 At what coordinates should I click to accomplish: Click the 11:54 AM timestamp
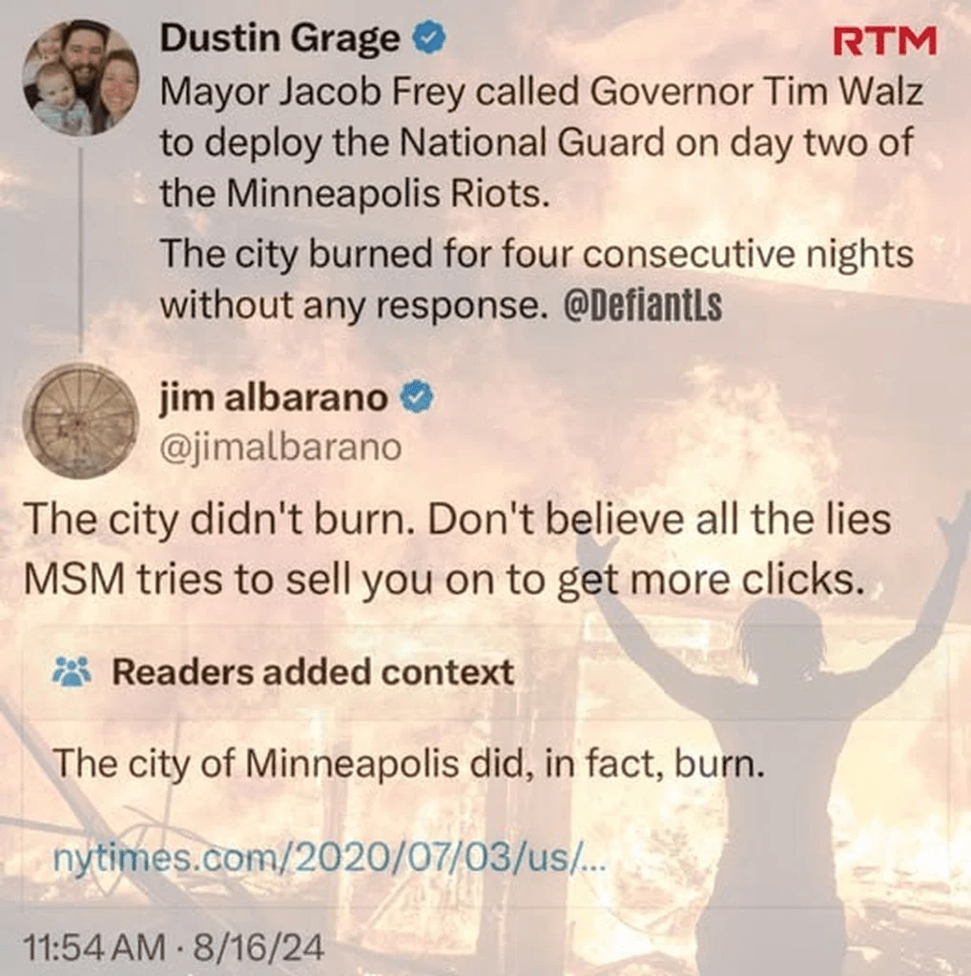(x=94, y=947)
